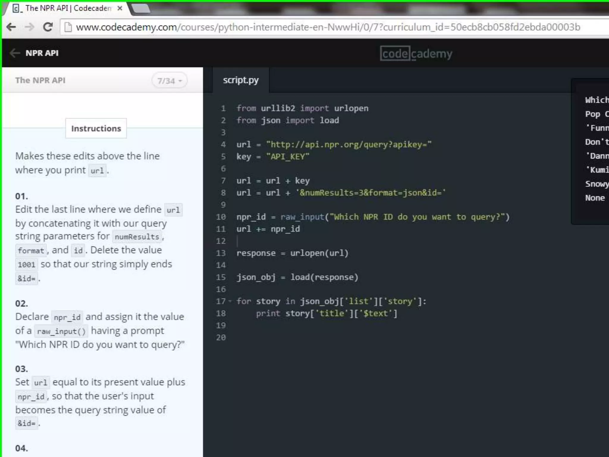Click the "API_KEY" string on line 5
The width and height of the screenshot is (609, 457).
[288, 157]
